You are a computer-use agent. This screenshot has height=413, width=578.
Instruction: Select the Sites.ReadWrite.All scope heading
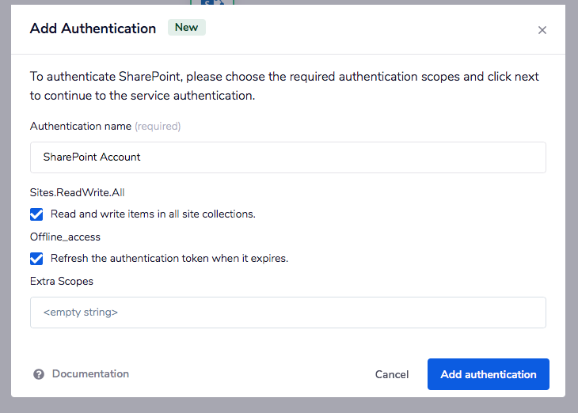coord(78,192)
